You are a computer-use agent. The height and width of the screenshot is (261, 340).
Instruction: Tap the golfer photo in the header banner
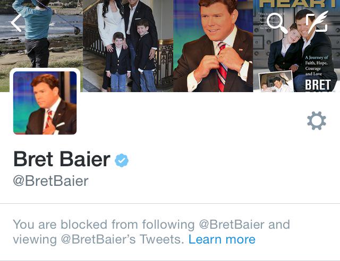click(x=41, y=34)
